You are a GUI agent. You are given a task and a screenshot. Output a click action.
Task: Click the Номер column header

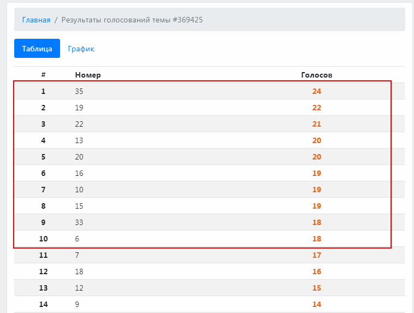coord(88,75)
